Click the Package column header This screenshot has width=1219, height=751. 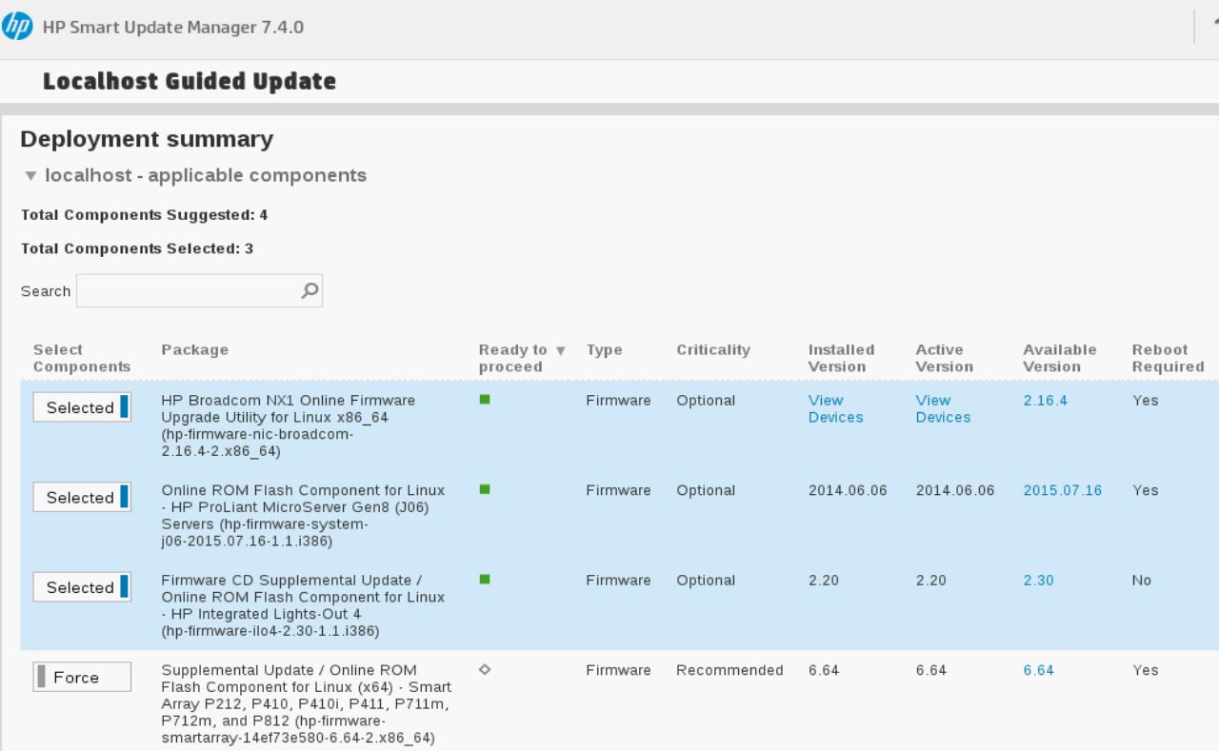195,349
